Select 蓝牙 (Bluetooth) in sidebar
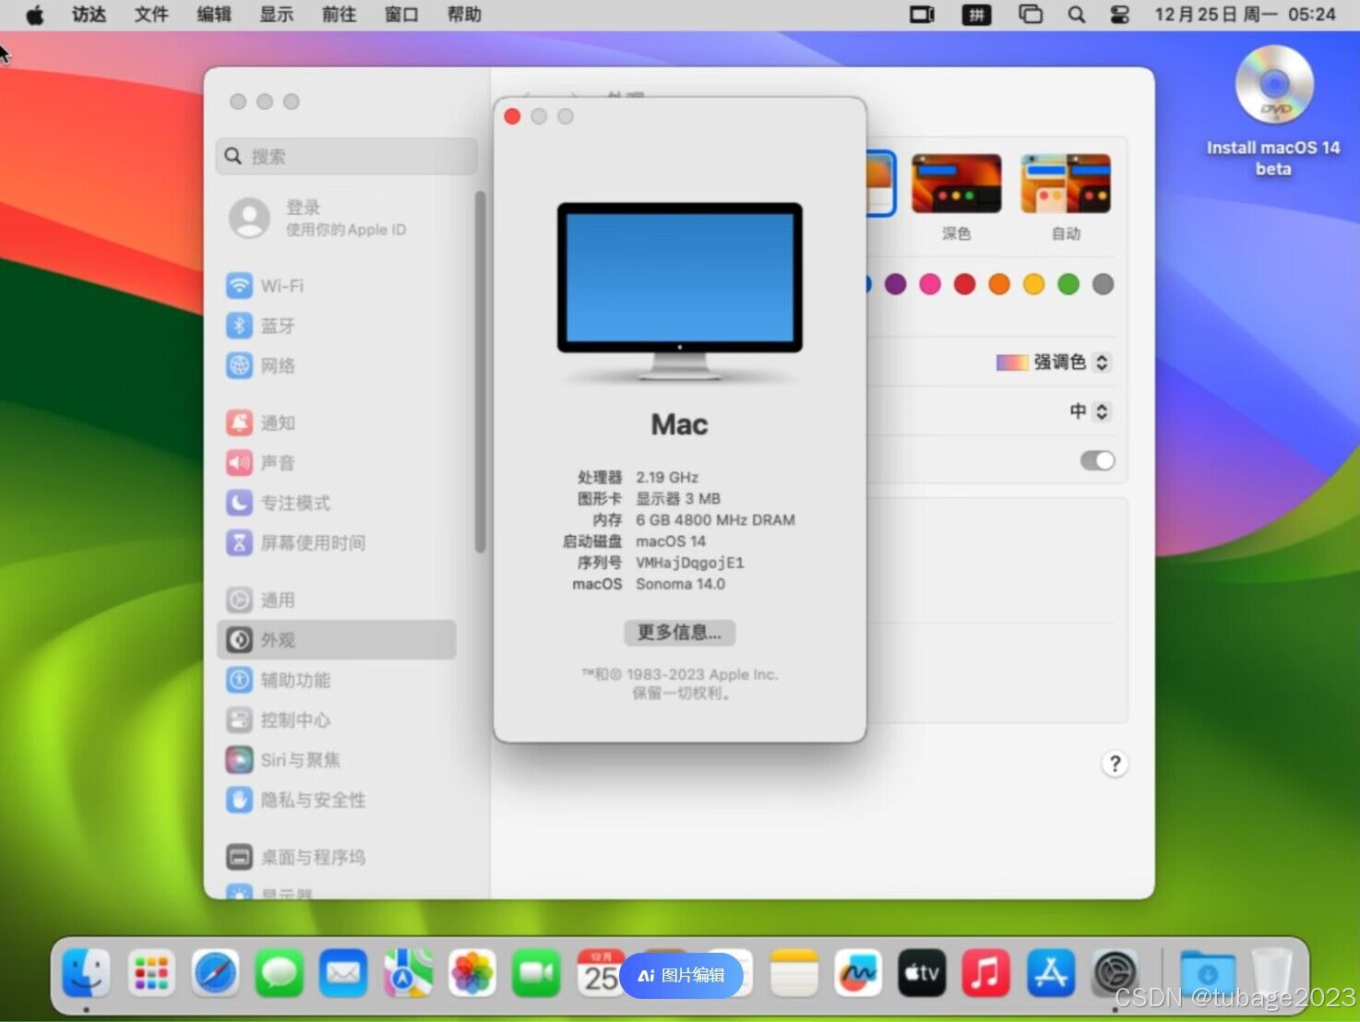Viewport: 1360px width, 1022px height. (338, 326)
